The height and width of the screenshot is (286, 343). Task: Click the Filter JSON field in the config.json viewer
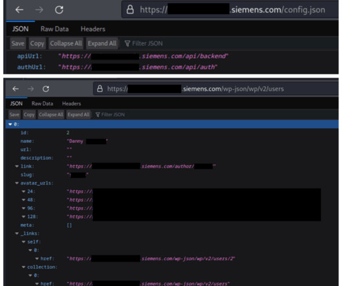[228, 43]
